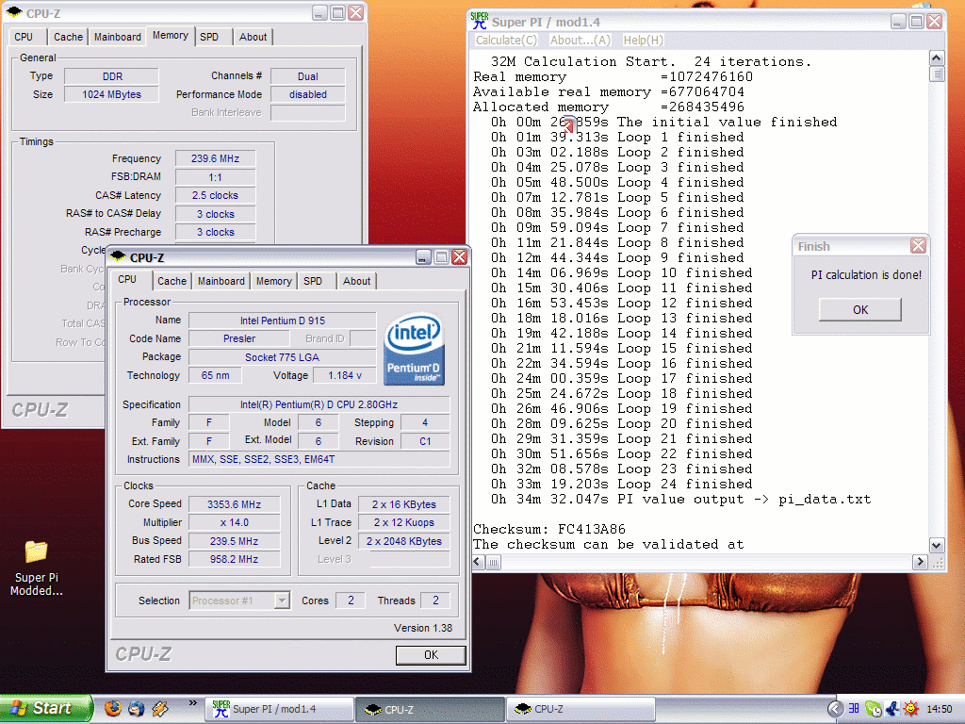Click the memory Frequency value 239.6 MHz

pos(216,158)
